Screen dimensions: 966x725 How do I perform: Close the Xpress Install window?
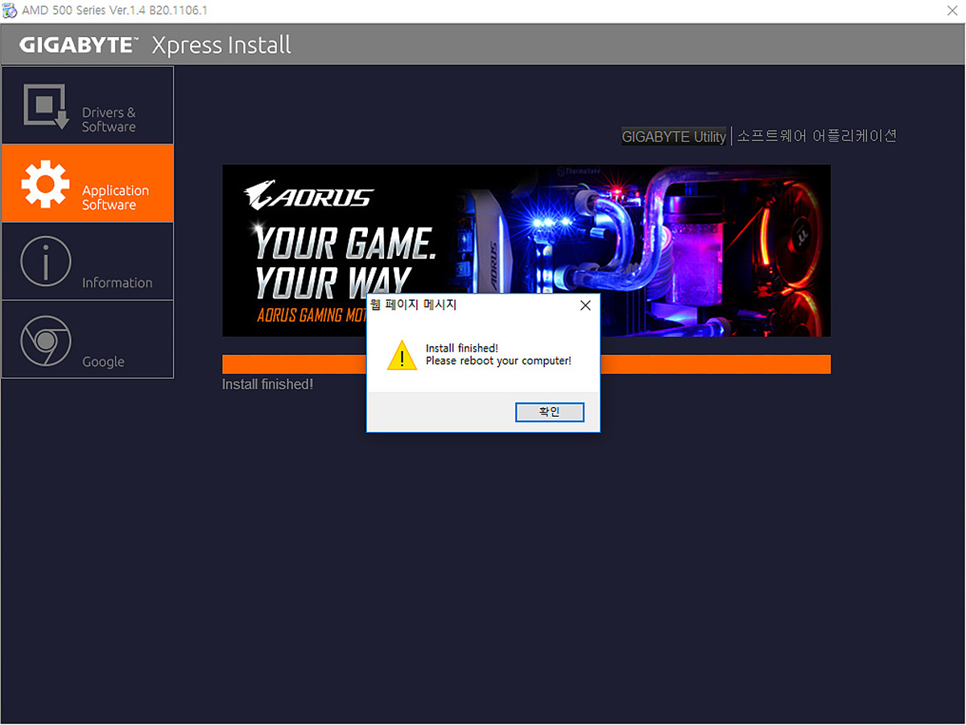coord(952,10)
